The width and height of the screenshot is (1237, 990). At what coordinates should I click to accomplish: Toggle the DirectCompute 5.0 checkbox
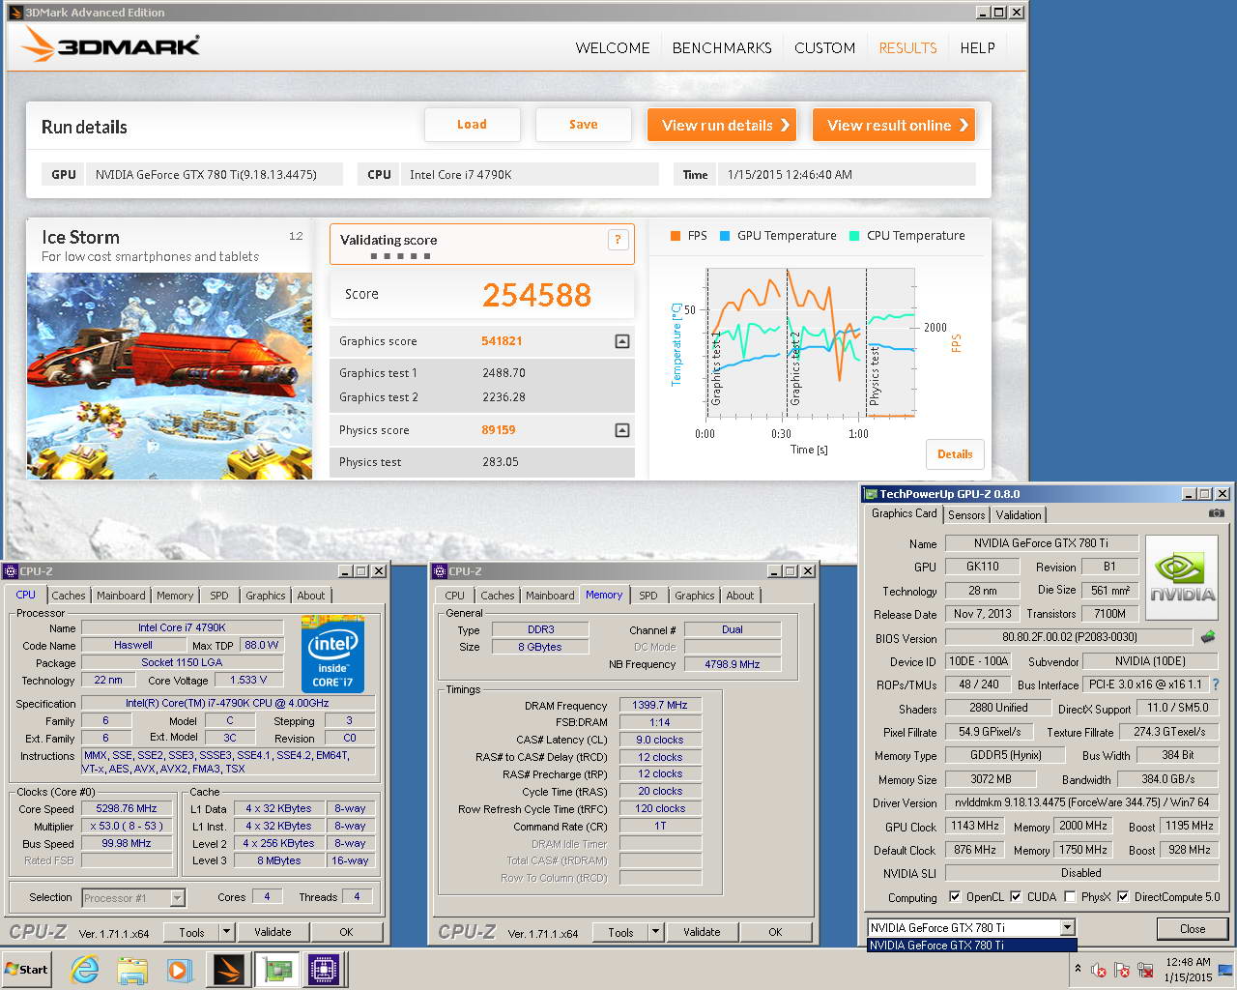point(1123,896)
